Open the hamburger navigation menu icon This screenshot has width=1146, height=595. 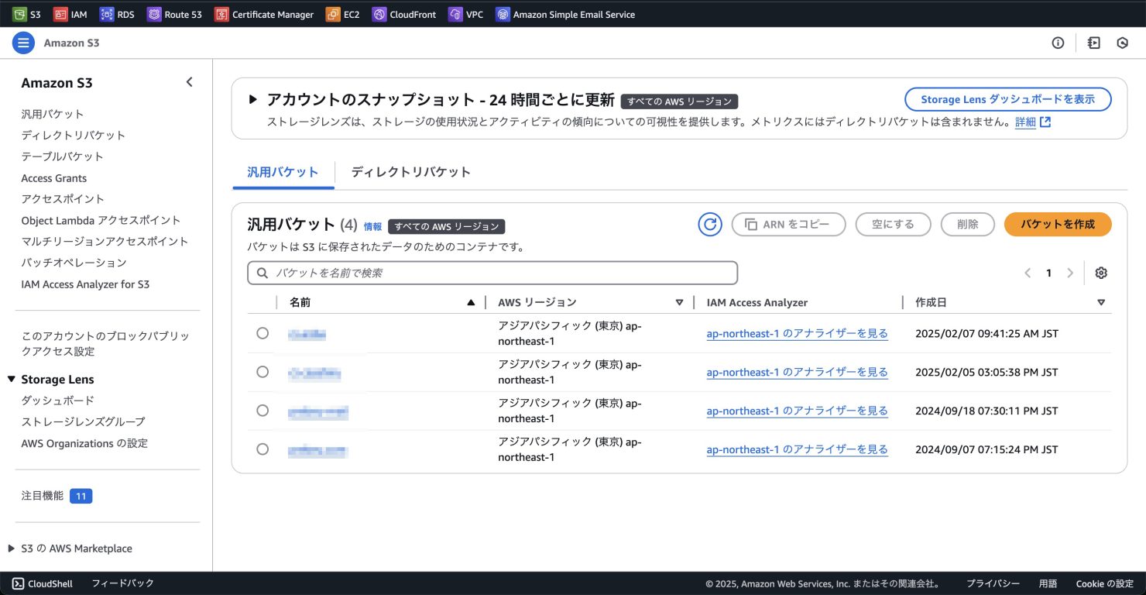point(23,43)
